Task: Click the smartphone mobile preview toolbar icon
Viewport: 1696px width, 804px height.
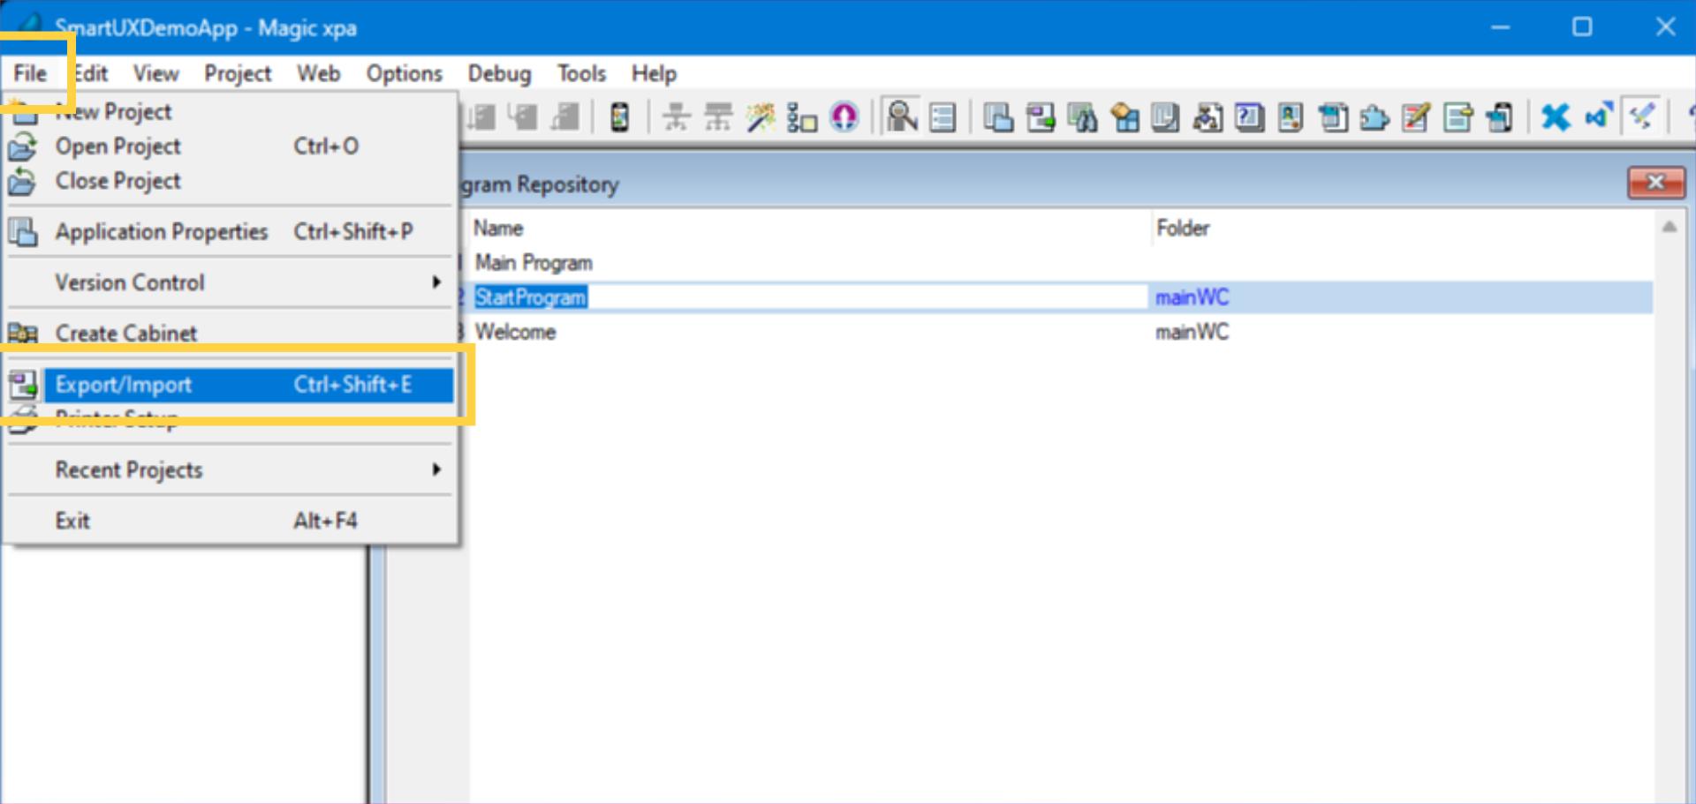Action: tap(620, 116)
